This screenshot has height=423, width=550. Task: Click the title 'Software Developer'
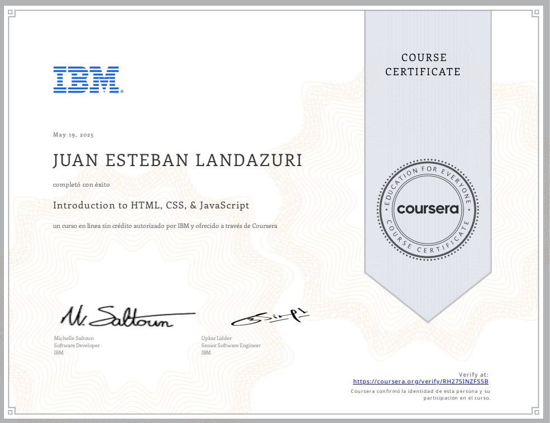click(x=77, y=346)
